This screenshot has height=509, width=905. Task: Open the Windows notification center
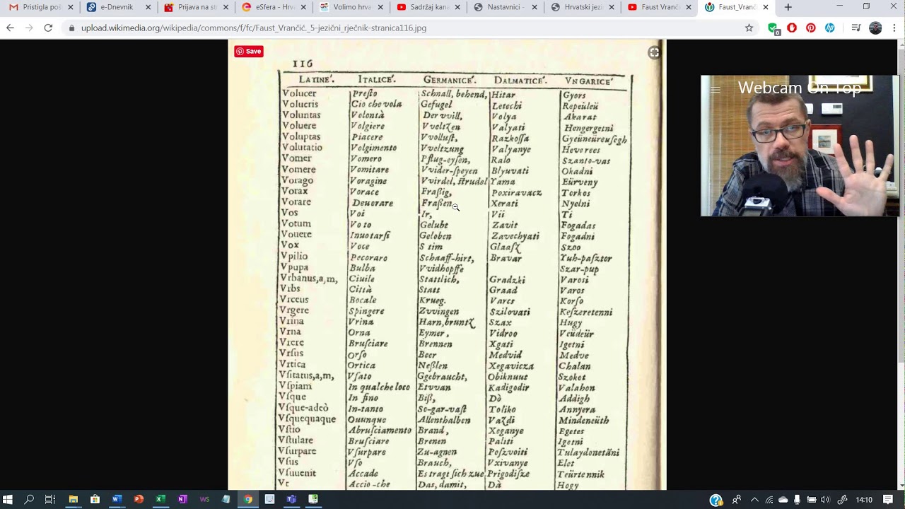(x=888, y=500)
